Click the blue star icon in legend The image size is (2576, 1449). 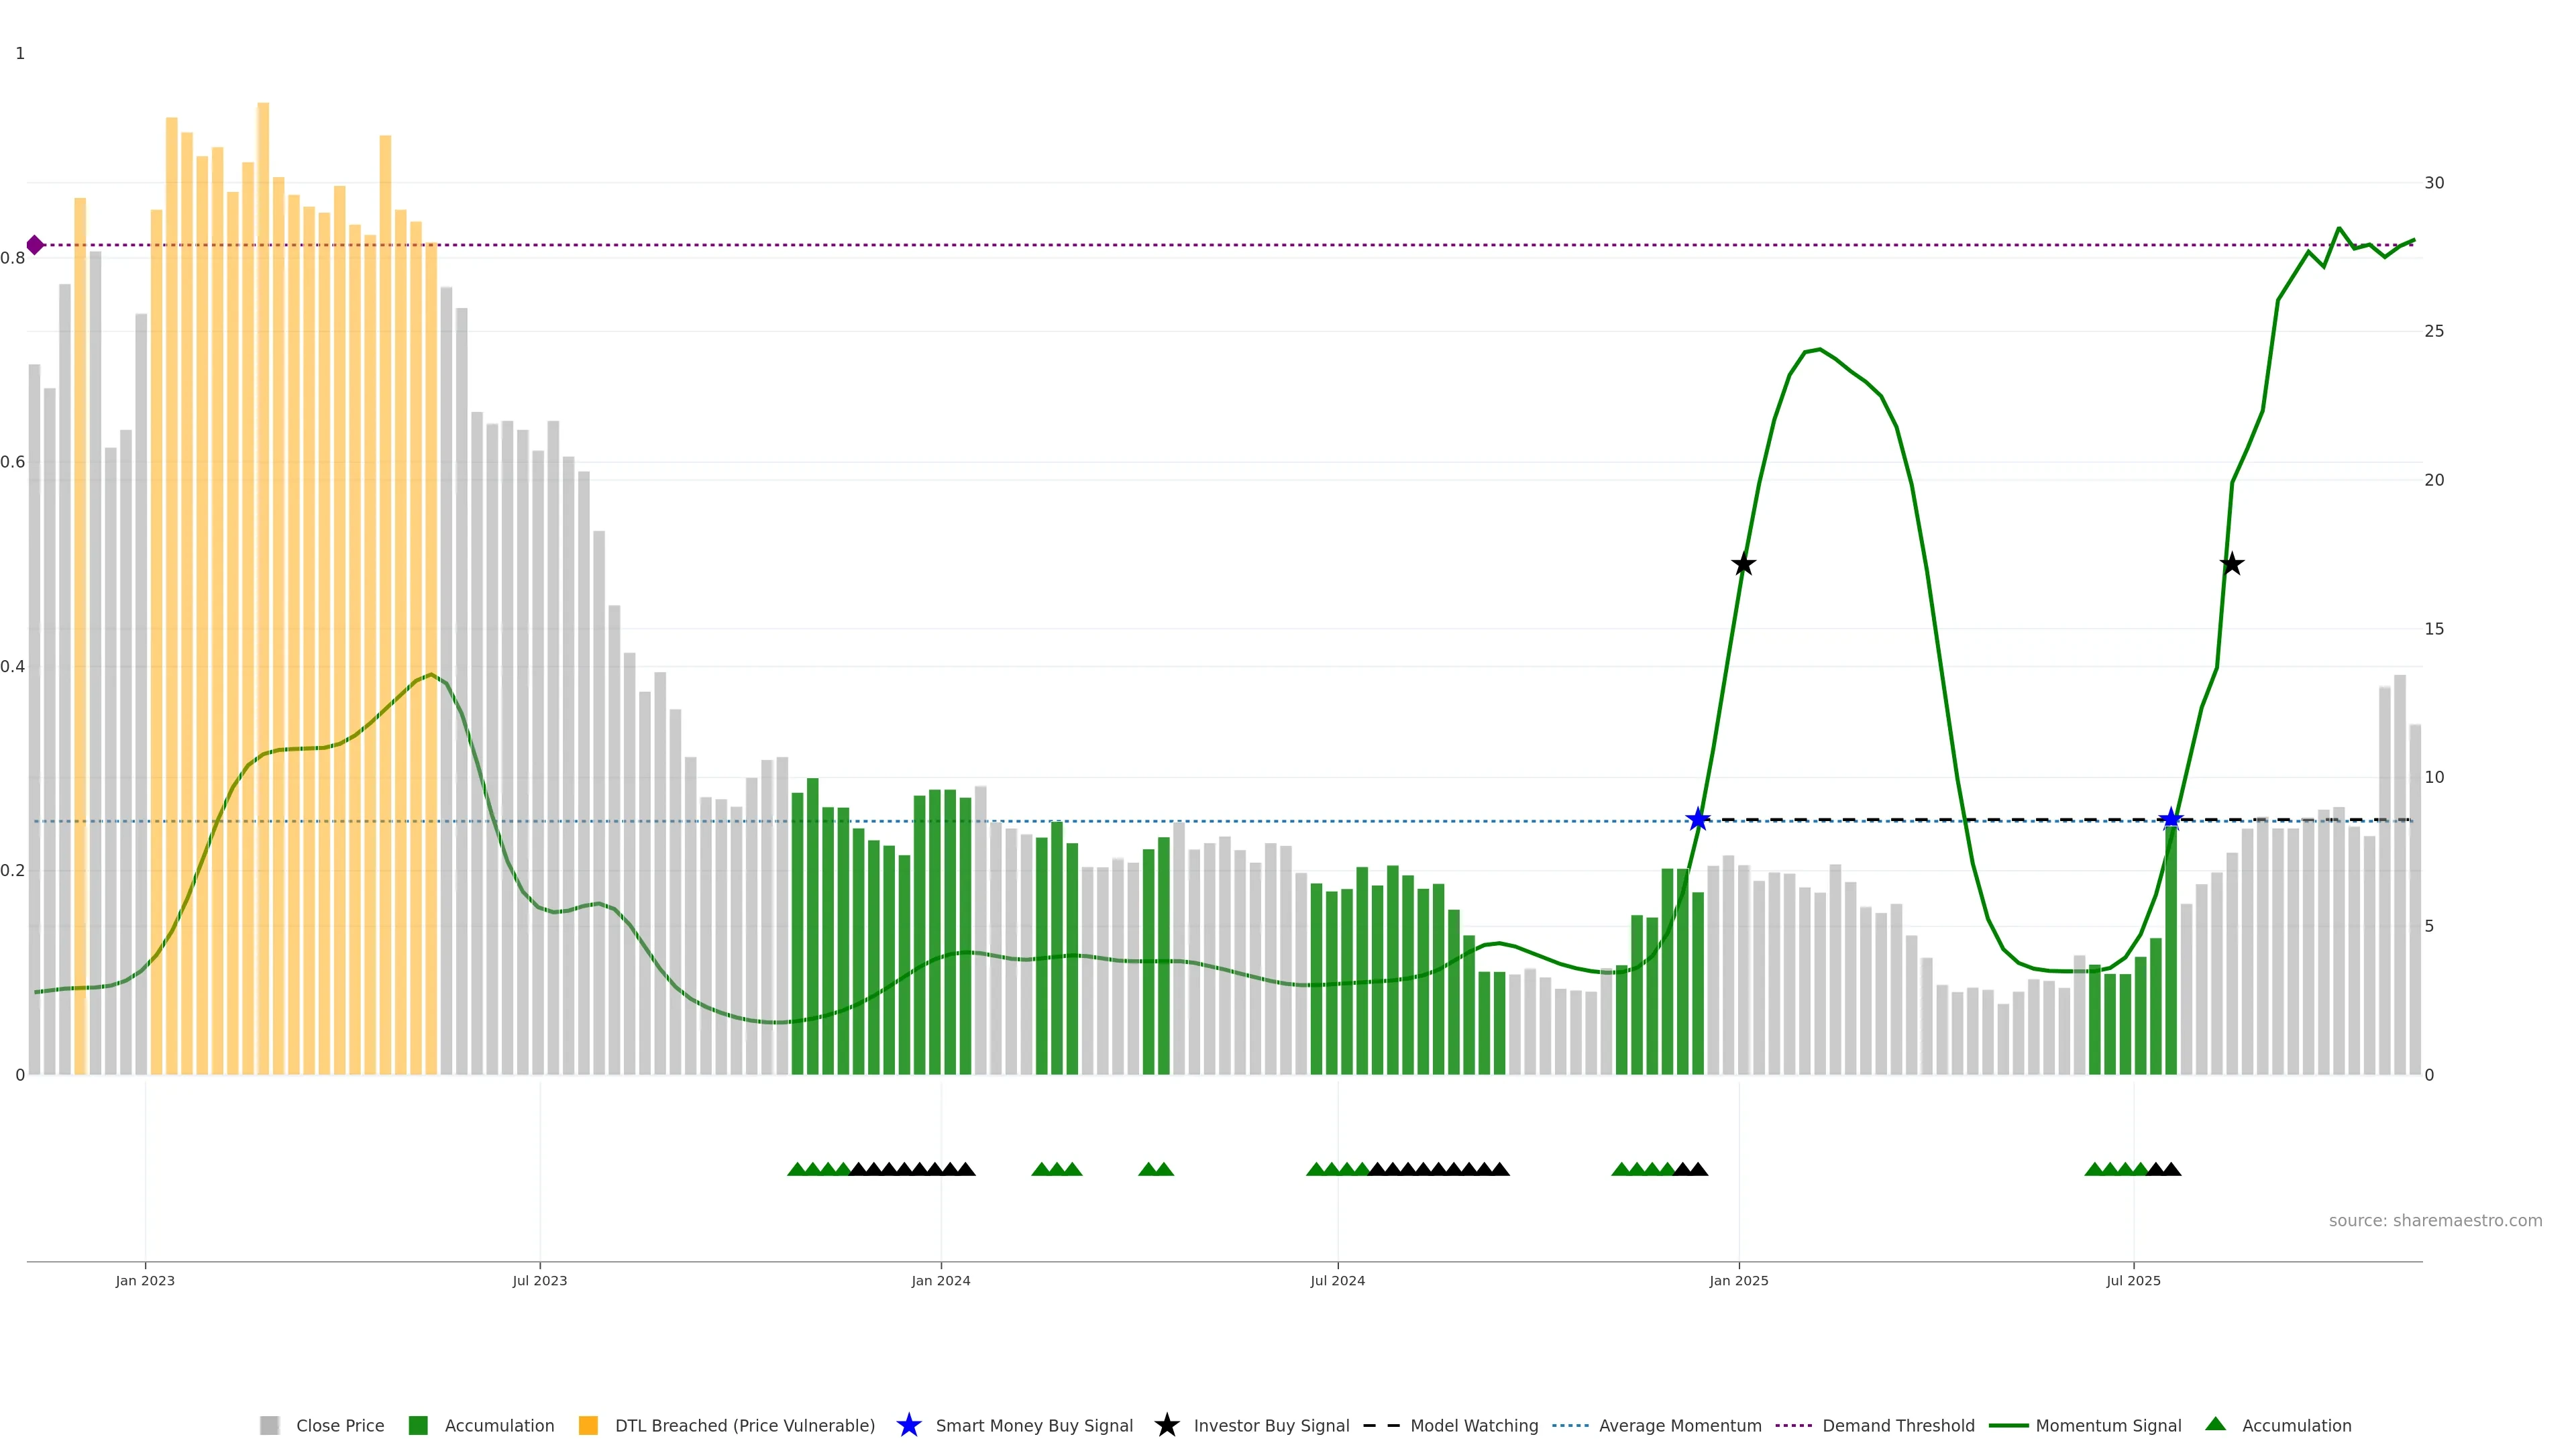point(908,1425)
